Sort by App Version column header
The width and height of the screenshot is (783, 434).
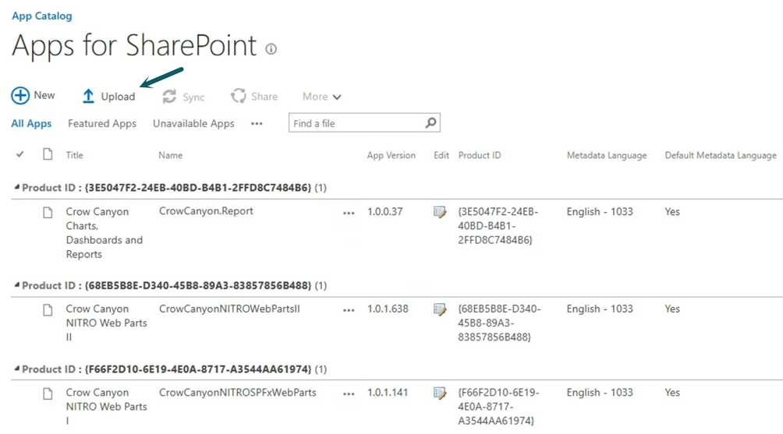coord(391,155)
